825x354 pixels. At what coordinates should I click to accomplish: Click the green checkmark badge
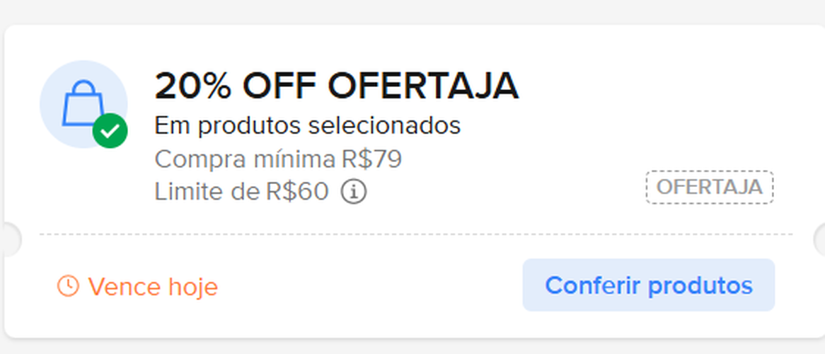tap(110, 131)
